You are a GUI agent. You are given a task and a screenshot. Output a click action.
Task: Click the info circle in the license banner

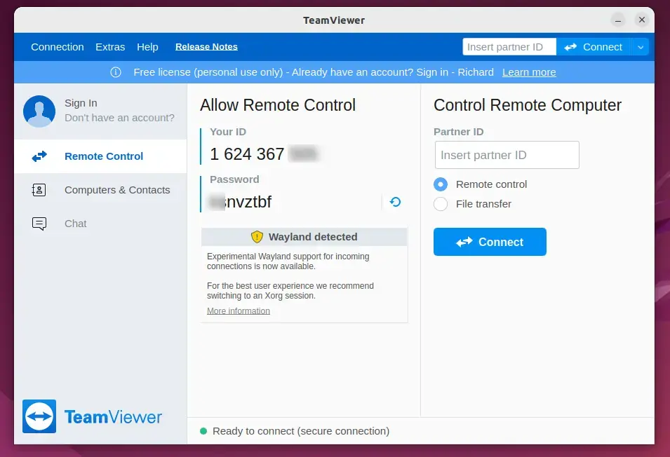tap(116, 71)
